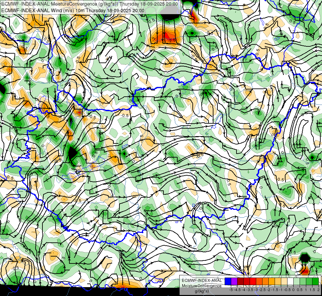Click the lightest green legend swatch
The width and height of the screenshot is (322, 296).
point(297,281)
